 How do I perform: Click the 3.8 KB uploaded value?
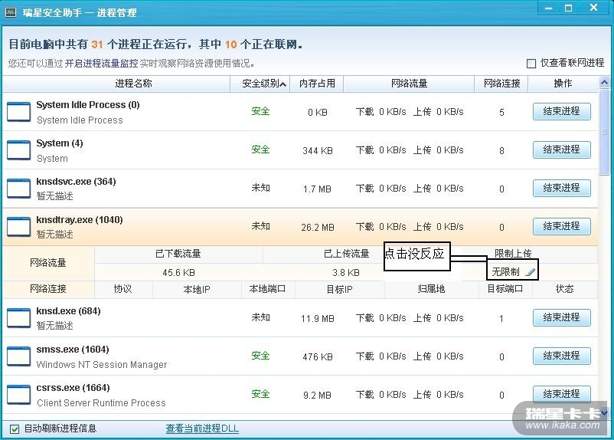pyautogui.click(x=346, y=273)
